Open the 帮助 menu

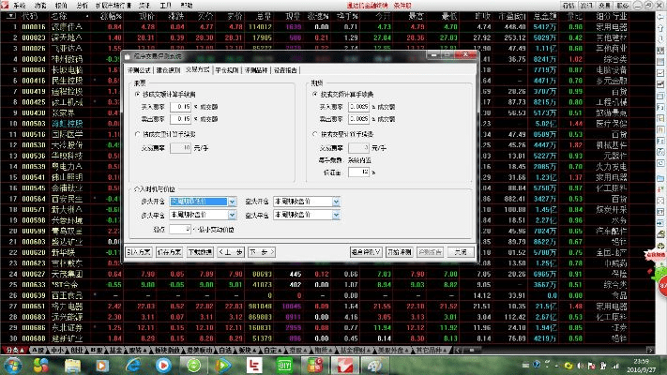pyautogui.click(x=187, y=6)
